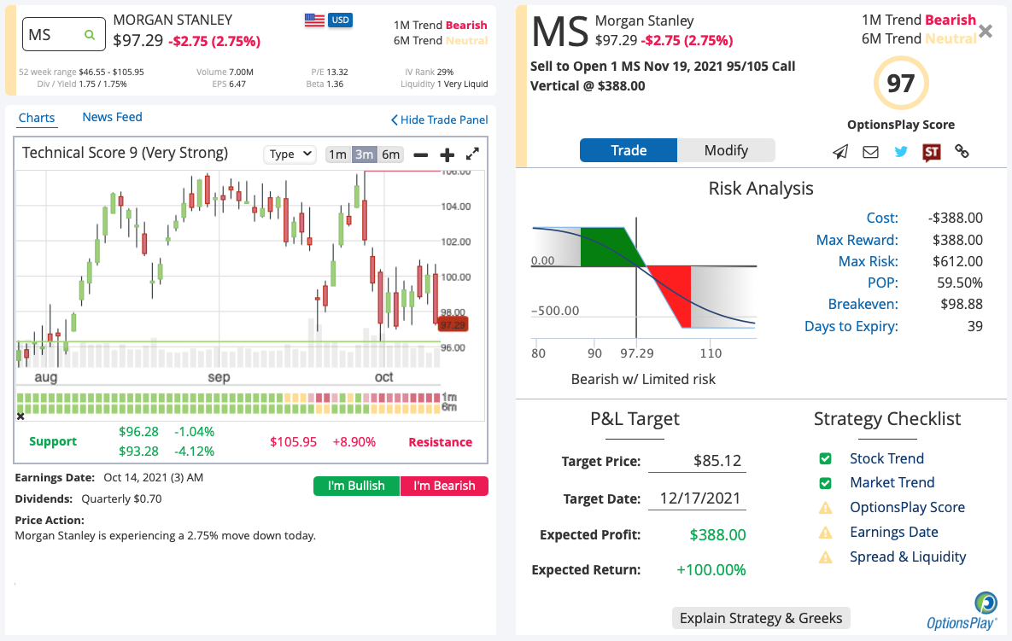This screenshot has width=1012, height=641.
Task: Share trade on Twitter
Action: (901, 152)
